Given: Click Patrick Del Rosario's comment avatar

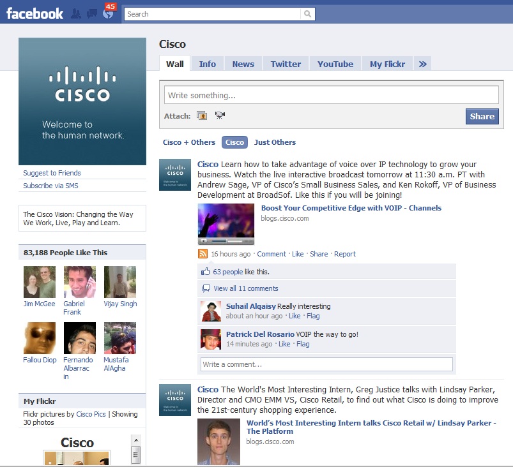Looking at the screenshot, I should (x=211, y=339).
